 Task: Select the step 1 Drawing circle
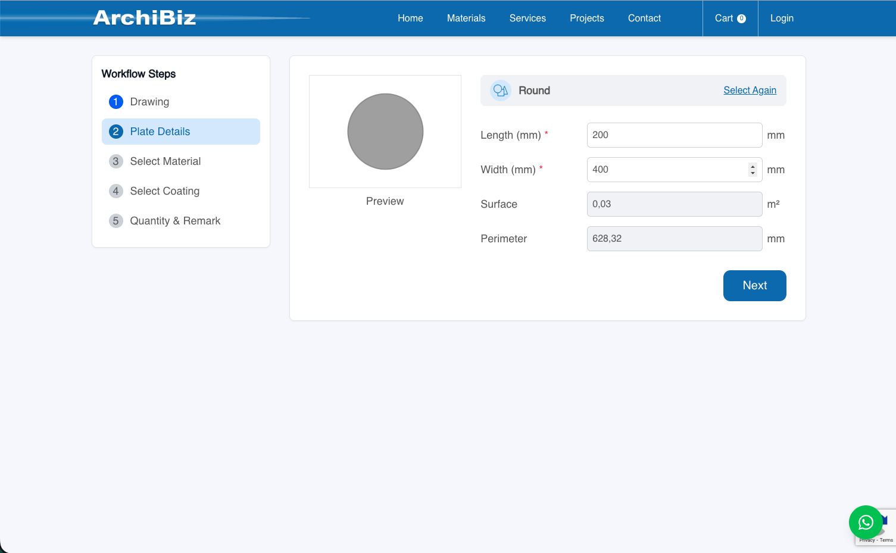115,102
